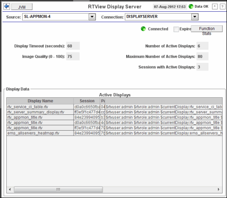Click the horizontal scrollbar thumb
The height and width of the screenshot is (198, 227).
[x=58, y=189]
